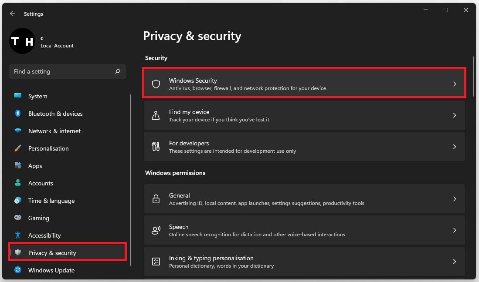
Task: Click the For developers tools icon
Action: point(156,147)
